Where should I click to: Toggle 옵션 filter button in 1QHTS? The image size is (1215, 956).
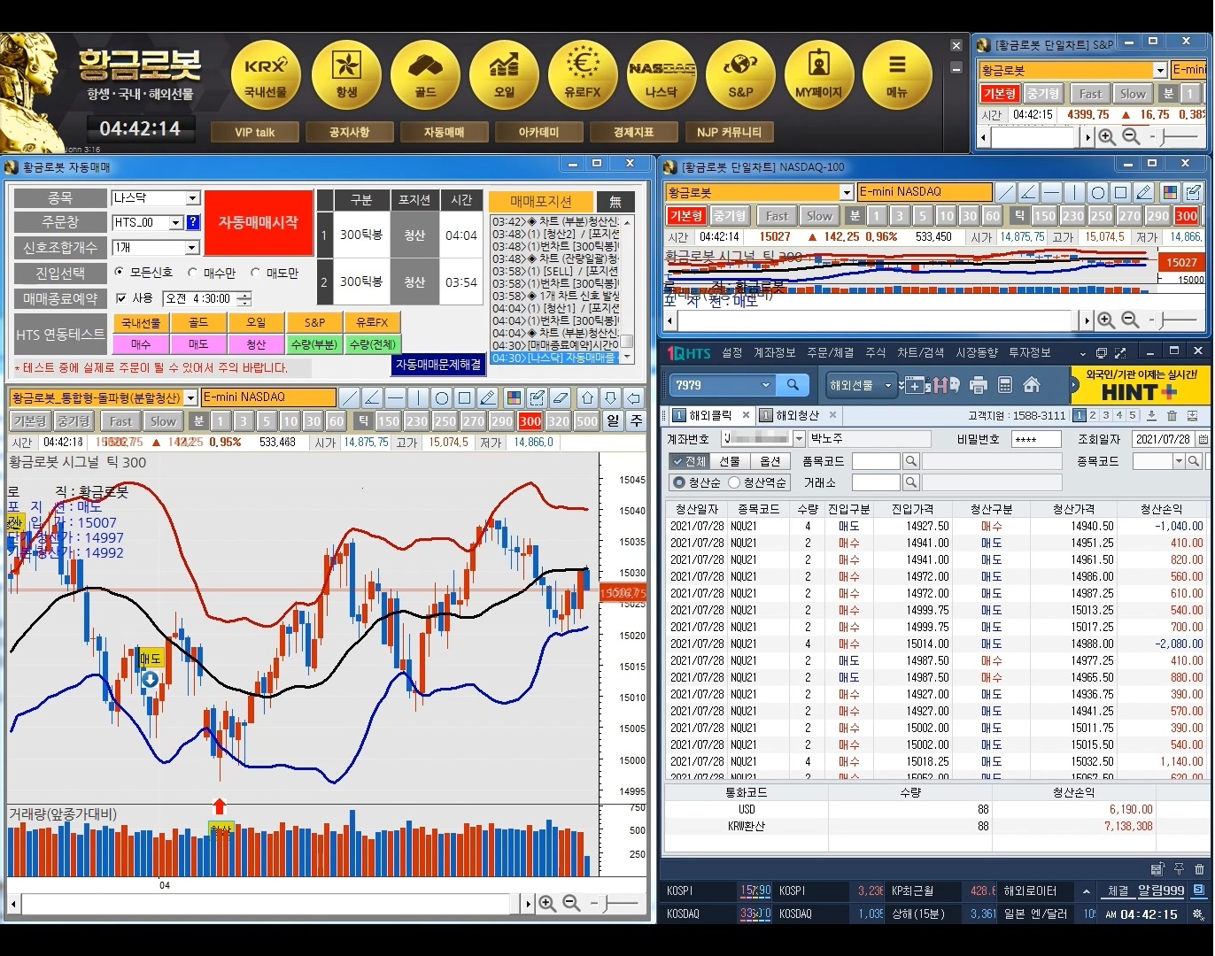[x=770, y=461]
